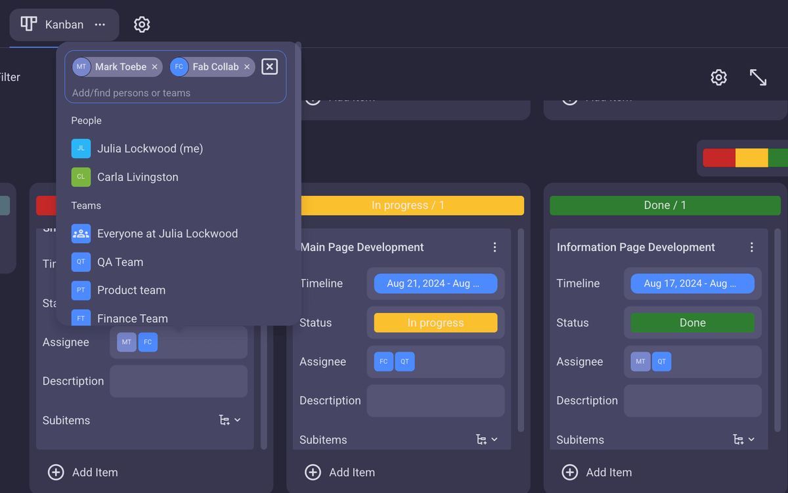Click the yellow segment of the status bar
Screen dimensions: 788x493
click(751, 158)
